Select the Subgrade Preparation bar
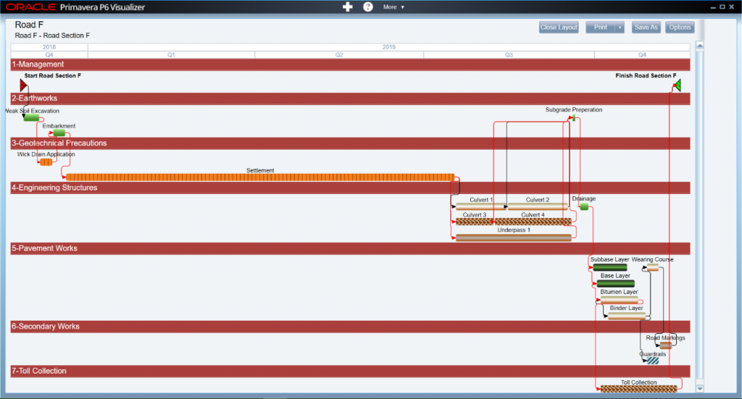Screen dimensions: 742x399 coord(574,118)
